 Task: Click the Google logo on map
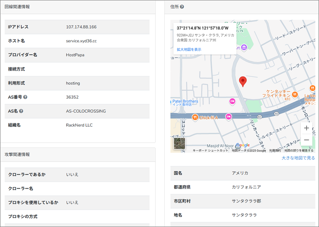[243, 145]
